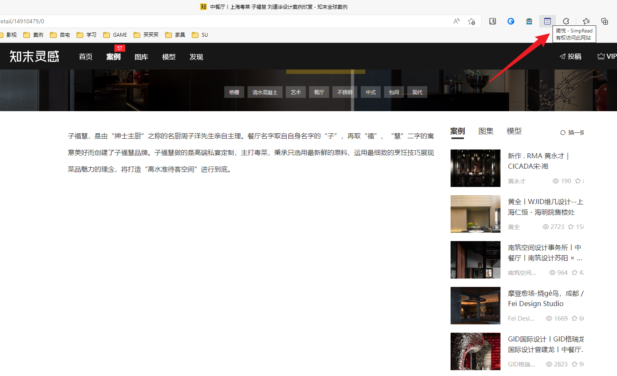Select the 艺术 tag
Screen dimensions: 617x376
(296, 92)
